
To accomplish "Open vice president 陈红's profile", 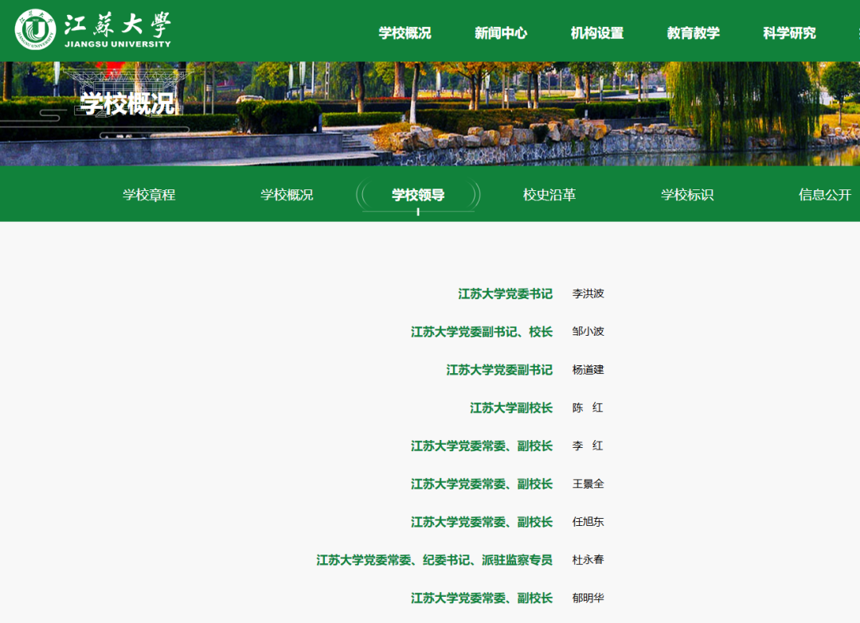I will [588, 408].
